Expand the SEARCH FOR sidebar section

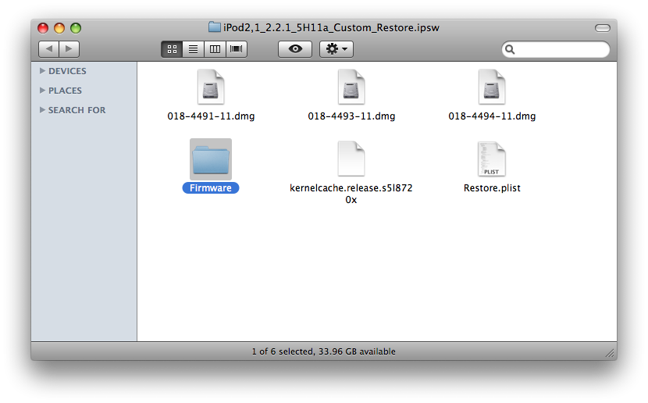point(43,110)
